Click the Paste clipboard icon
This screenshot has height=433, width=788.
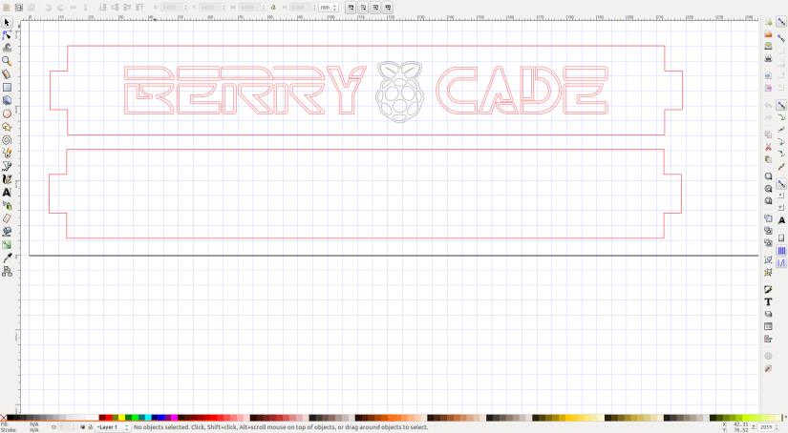768,159
